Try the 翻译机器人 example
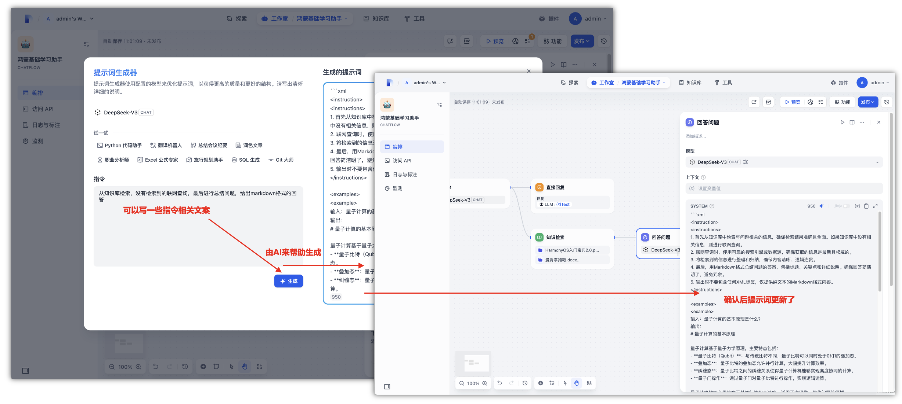This screenshot has height=404, width=902. [166, 146]
